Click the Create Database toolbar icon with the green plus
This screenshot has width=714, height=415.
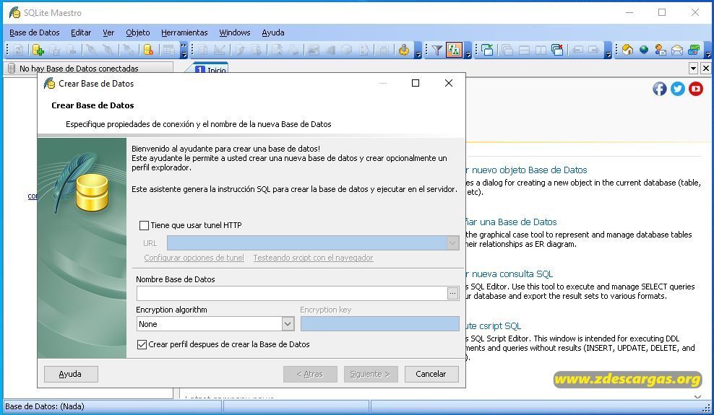pyautogui.click(x=38, y=50)
